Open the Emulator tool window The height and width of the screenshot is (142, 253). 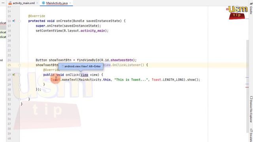pos(251,135)
